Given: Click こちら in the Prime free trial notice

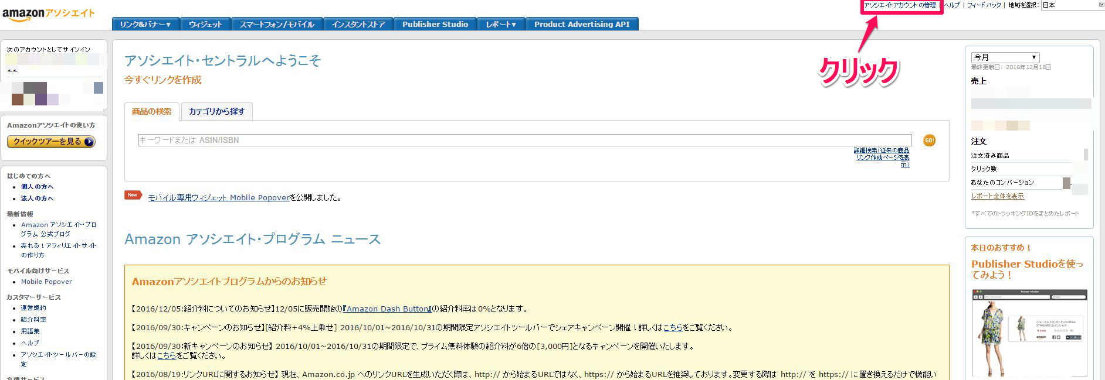Looking at the screenshot, I should click(x=166, y=356).
